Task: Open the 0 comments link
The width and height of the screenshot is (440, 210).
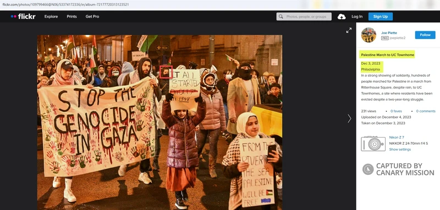Action: [x=426, y=111]
